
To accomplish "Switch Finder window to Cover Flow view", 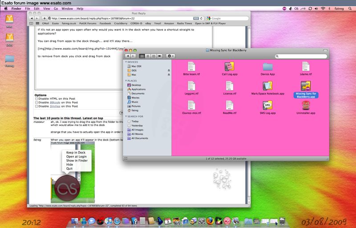I will click(x=160, y=56).
